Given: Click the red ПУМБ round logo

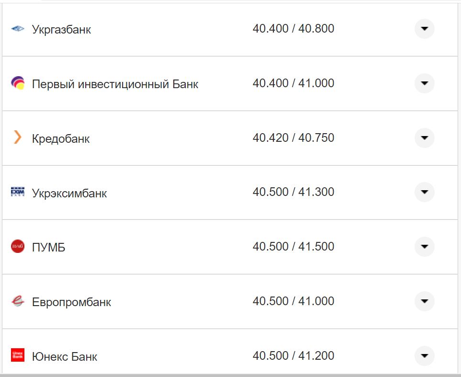Looking at the screenshot, I should pos(18,247).
